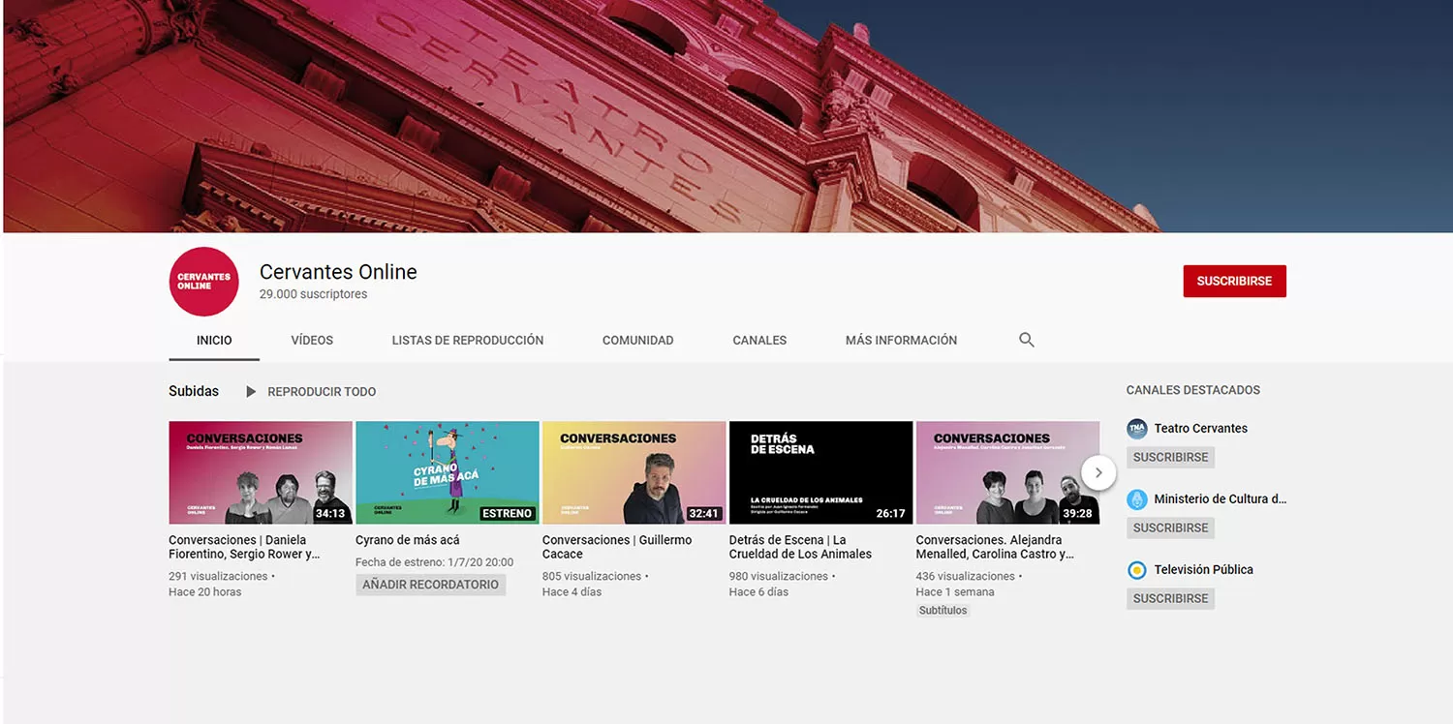The image size is (1453, 724).
Task: Open the Subidas section heading
Action: (194, 391)
